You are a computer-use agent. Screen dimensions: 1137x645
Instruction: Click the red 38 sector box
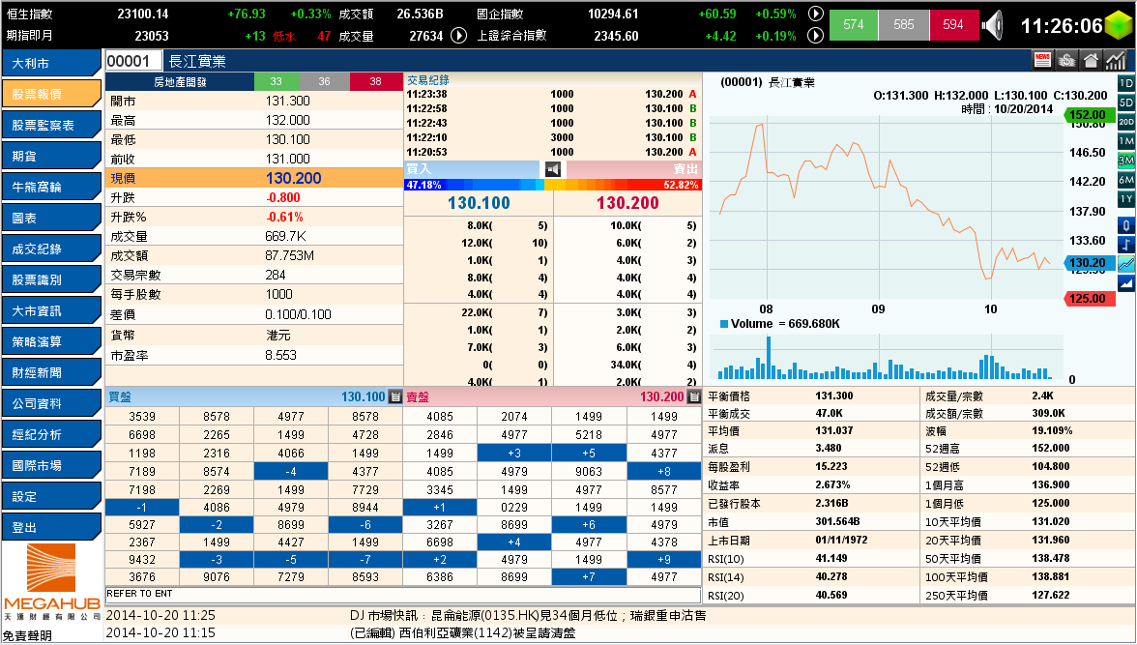[x=375, y=82]
